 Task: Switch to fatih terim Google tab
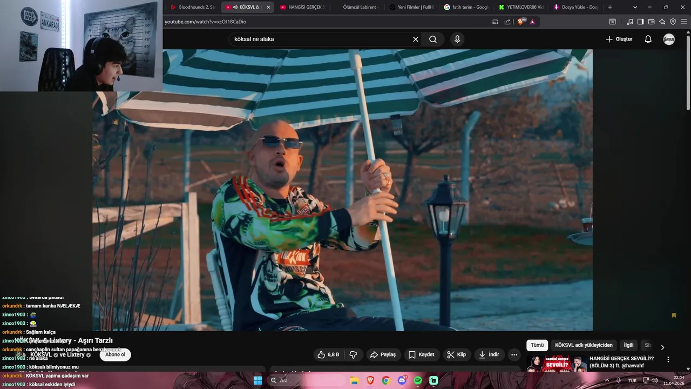pos(467,7)
